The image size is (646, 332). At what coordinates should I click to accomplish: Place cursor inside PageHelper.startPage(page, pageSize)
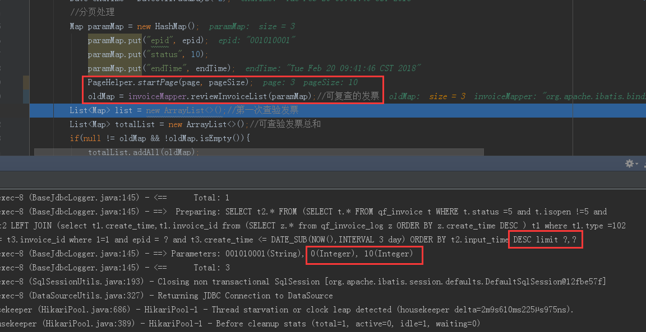163,82
